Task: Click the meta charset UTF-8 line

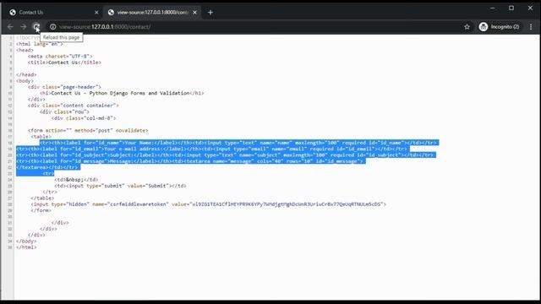Action: (x=60, y=57)
